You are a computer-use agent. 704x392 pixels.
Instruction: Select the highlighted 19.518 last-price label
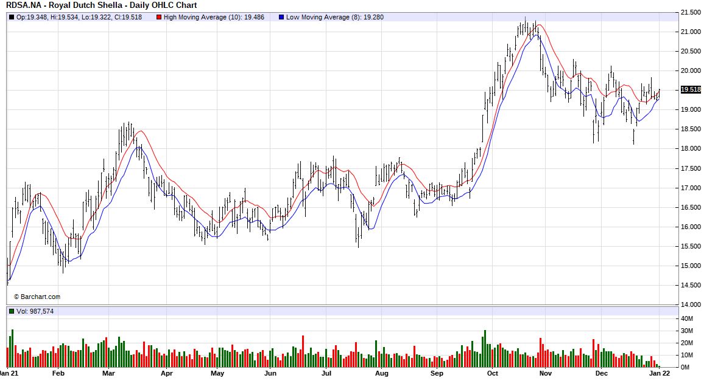pos(691,89)
